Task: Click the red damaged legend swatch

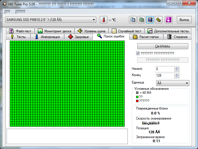Action: (137, 101)
